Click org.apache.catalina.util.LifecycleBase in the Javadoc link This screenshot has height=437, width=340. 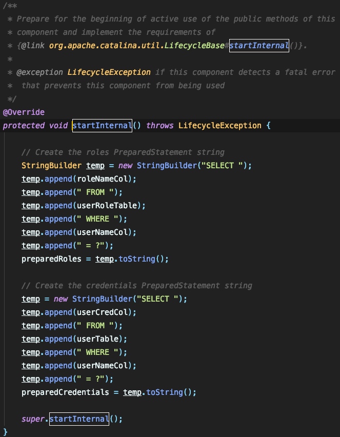point(137,46)
